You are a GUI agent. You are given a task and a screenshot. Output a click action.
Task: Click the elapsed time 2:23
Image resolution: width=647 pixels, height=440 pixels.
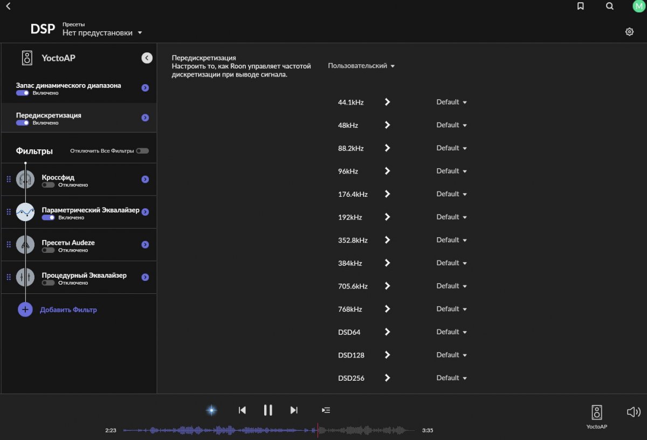(111, 430)
